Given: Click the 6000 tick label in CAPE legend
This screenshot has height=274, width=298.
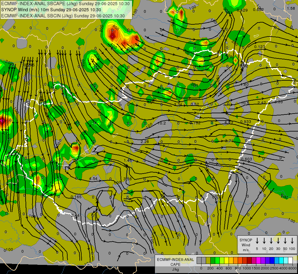Looking at the screenshot, I should coord(293,268).
